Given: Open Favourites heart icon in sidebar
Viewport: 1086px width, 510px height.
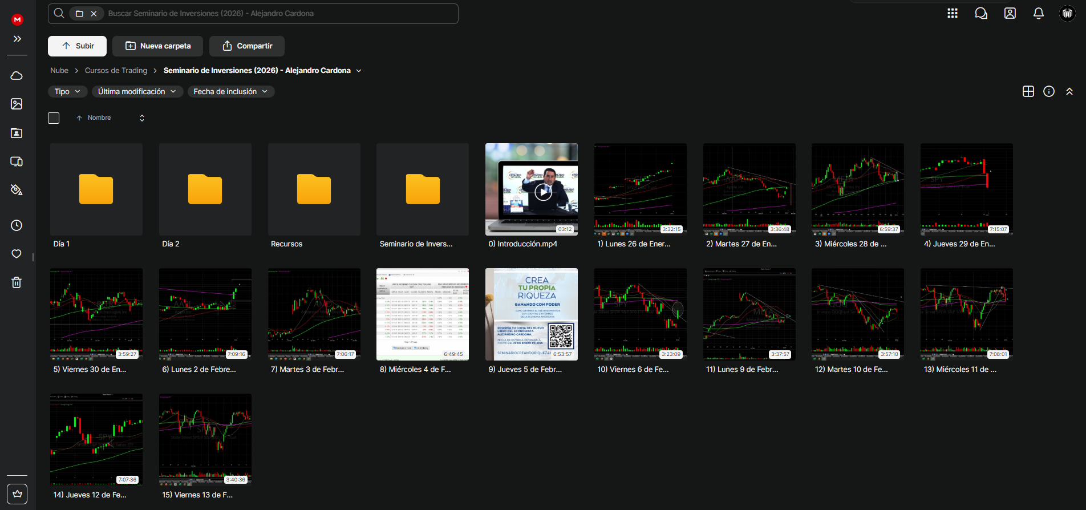Looking at the screenshot, I should coord(17,254).
